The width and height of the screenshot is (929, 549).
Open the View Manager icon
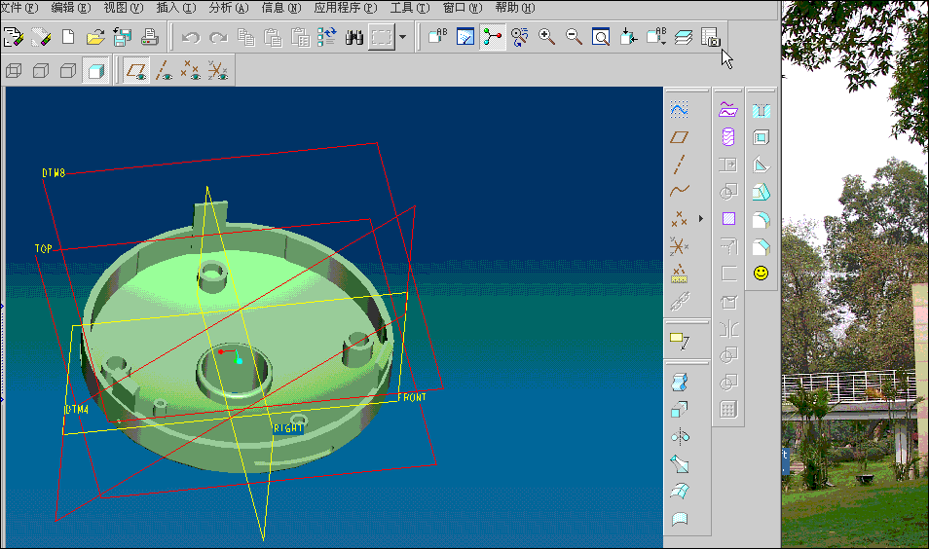coord(710,37)
